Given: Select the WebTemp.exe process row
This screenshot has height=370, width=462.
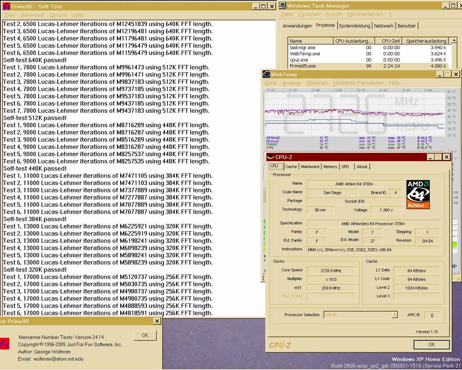Looking at the screenshot, I should click(x=369, y=54).
